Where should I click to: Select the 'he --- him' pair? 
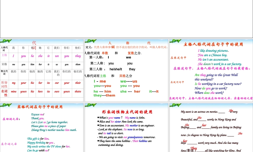click(x=102, y=91)
